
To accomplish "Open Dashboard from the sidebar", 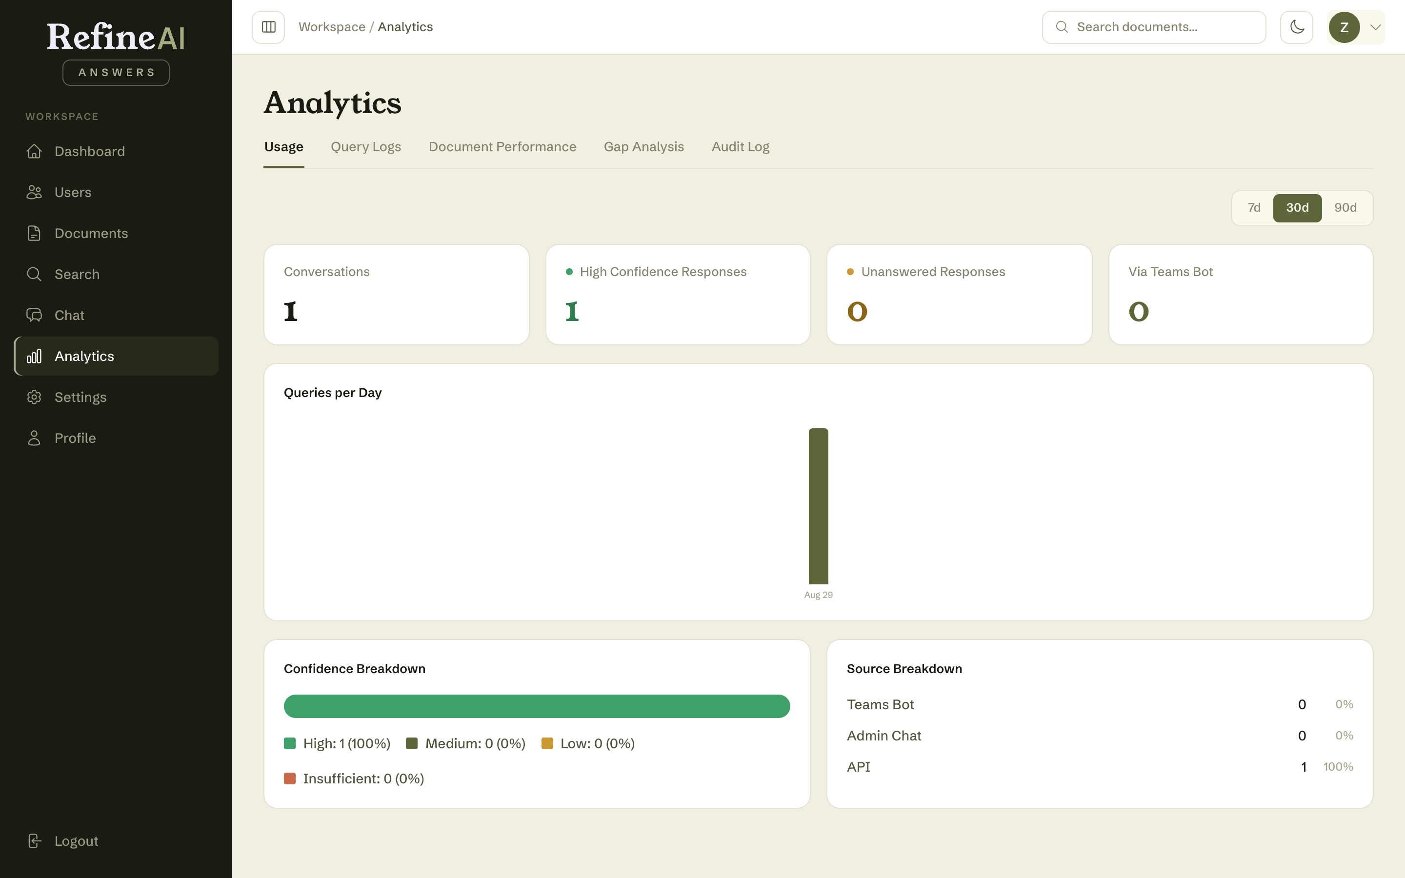I will point(116,152).
